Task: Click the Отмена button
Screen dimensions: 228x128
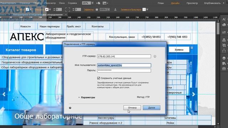Action: click(x=132, y=108)
